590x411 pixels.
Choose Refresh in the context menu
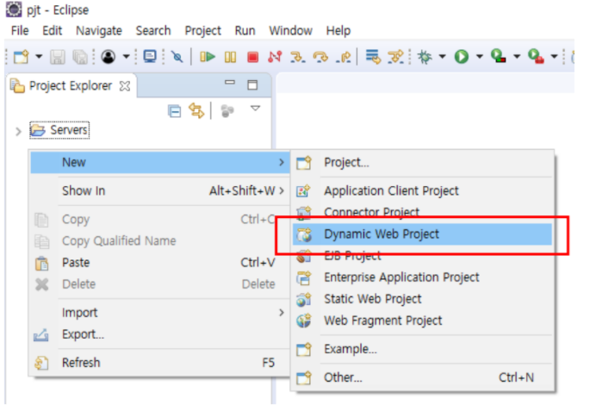click(x=160, y=363)
